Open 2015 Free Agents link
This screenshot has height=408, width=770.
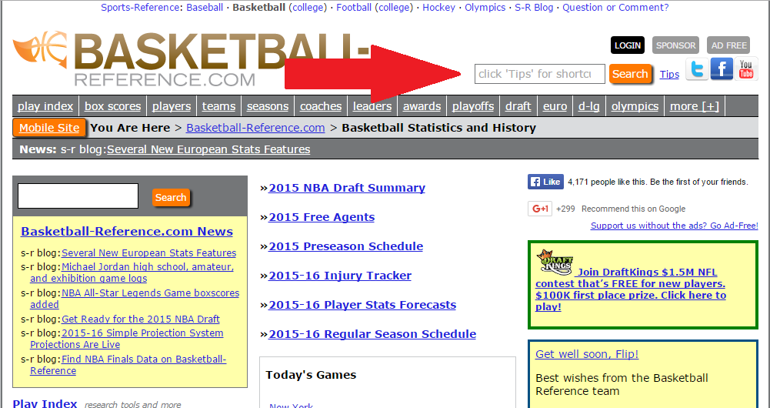coord(322,217)
